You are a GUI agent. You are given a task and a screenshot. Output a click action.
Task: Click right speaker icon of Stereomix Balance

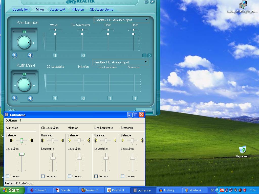tap(142, 140)
